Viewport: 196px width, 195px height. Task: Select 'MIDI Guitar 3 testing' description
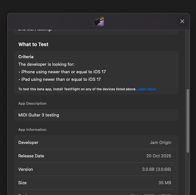coord(39,115)
